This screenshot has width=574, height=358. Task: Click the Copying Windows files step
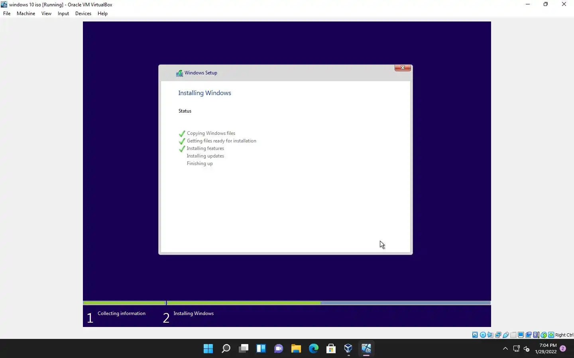pyautogui.click(x=211, y=133)
